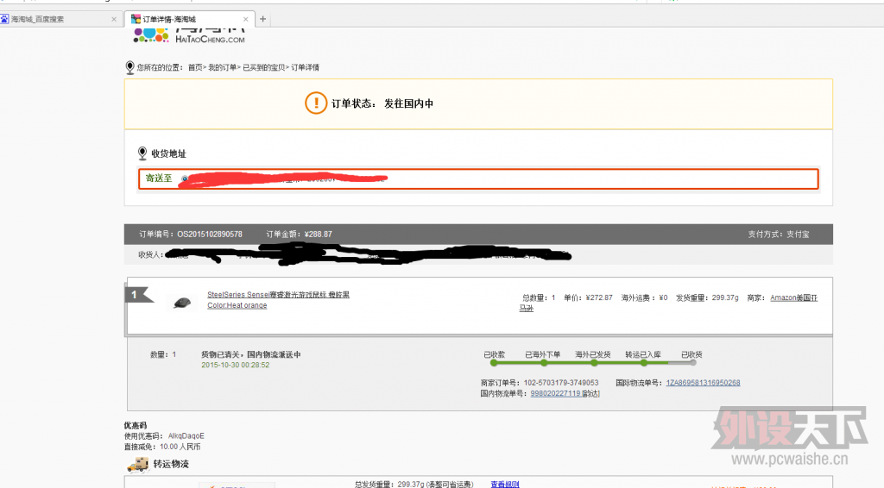Click the 优惠码 heading

click(136, 426)
